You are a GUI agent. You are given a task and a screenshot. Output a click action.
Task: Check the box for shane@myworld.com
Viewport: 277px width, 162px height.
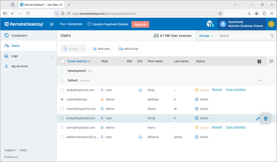62,109
